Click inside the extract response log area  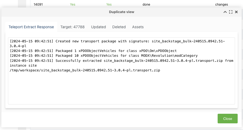coord(121,71)
